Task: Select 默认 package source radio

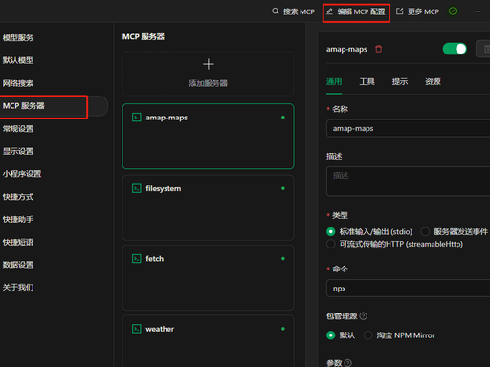Action: tap(331, 335)
